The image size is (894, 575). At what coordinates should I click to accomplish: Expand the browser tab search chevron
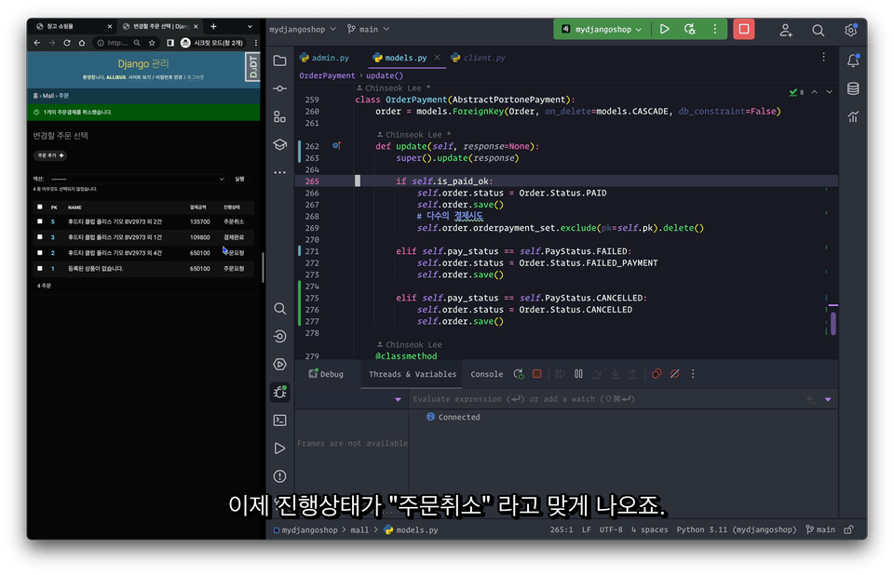pyautogui.click(x=250, y=26)
